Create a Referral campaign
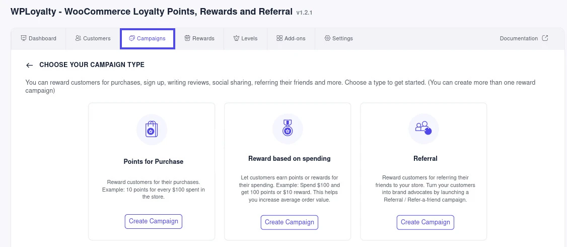 [x=426, y=222]
